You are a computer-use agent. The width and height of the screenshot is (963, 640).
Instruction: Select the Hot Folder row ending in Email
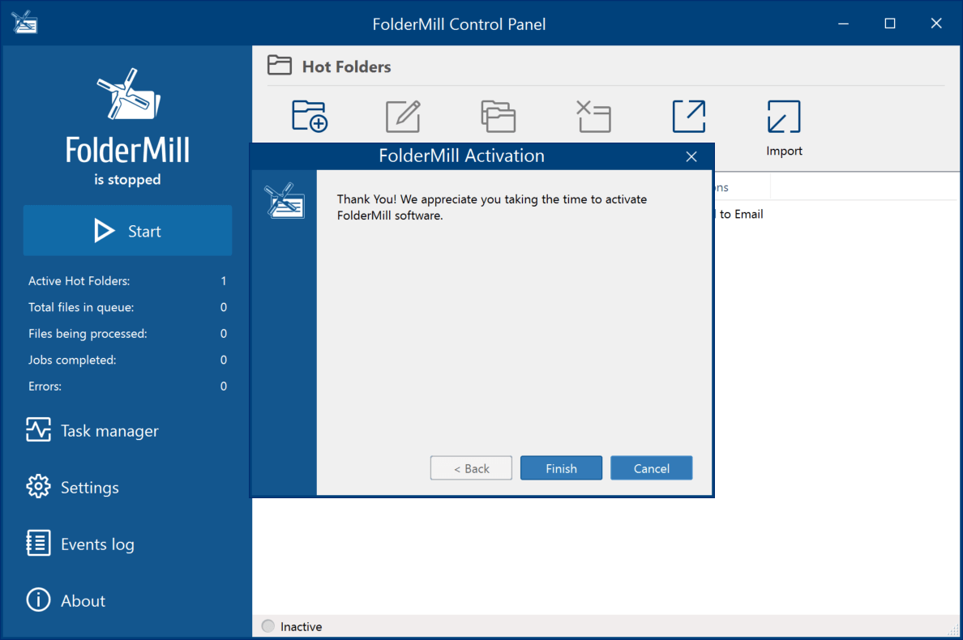tap(739, 215)
